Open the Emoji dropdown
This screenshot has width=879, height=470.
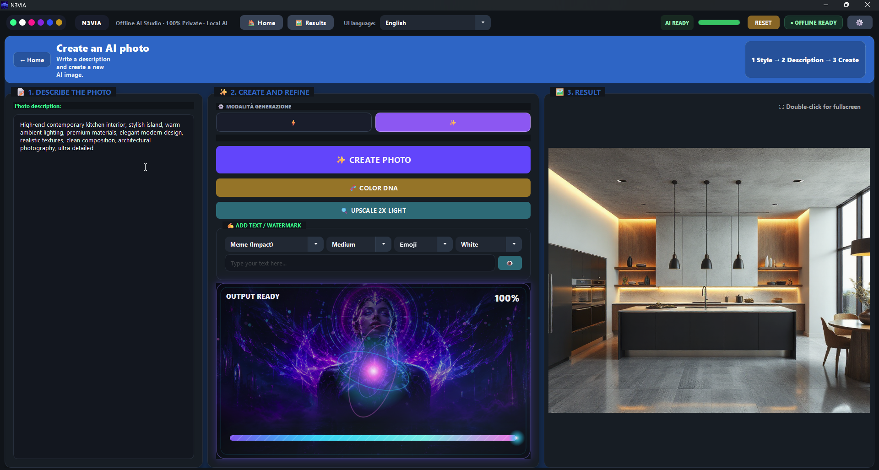point(423,244)
